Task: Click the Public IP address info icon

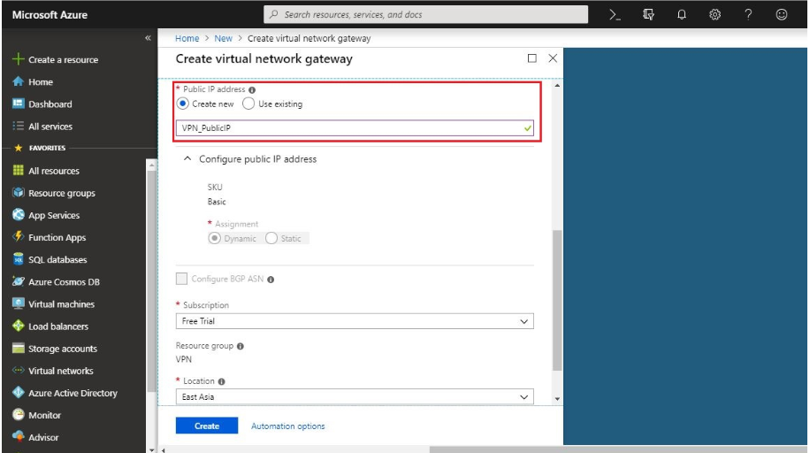Action: point(252,90)
